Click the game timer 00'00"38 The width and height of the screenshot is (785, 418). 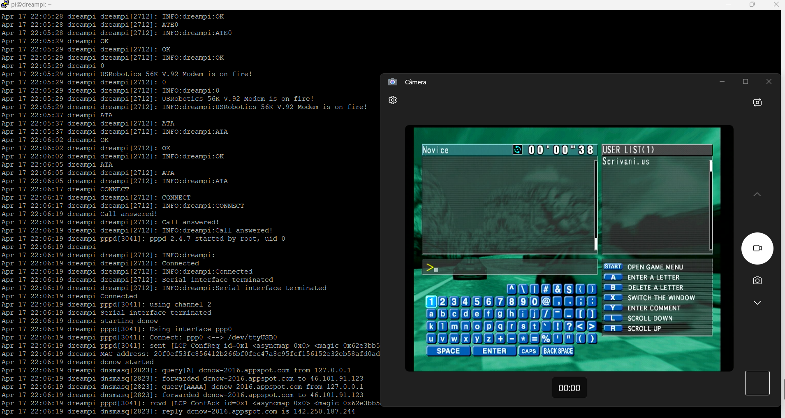(561, 150)
